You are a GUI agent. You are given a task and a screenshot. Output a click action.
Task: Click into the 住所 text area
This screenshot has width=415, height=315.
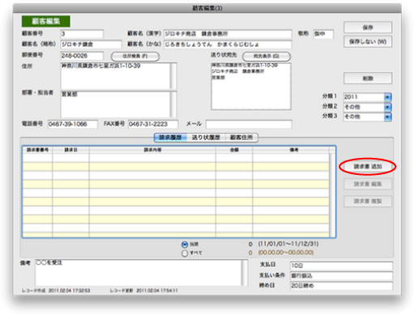tap(116, 76)
